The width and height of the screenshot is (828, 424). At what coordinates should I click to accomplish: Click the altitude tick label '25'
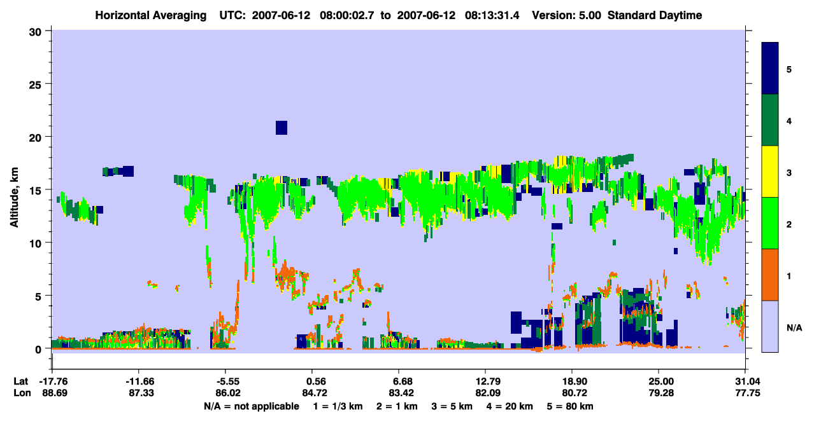[37, 84]
